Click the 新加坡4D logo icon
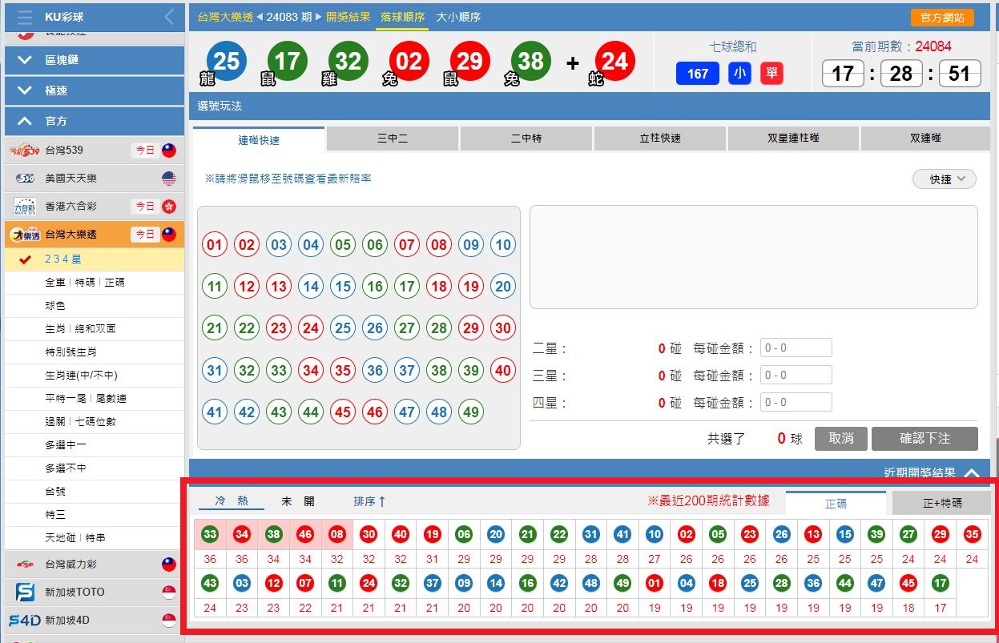This screenshot has height=643, width=999. (x=25, y=621)
